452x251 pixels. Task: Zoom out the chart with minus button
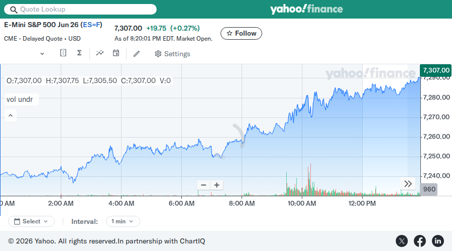pos(203,185)
